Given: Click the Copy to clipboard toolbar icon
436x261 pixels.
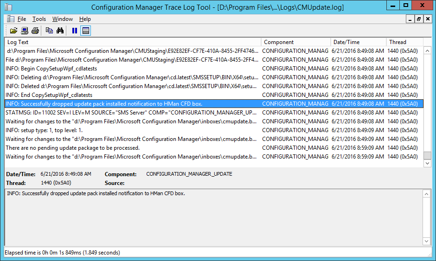Looking at the screenshot, I should 49,31.
